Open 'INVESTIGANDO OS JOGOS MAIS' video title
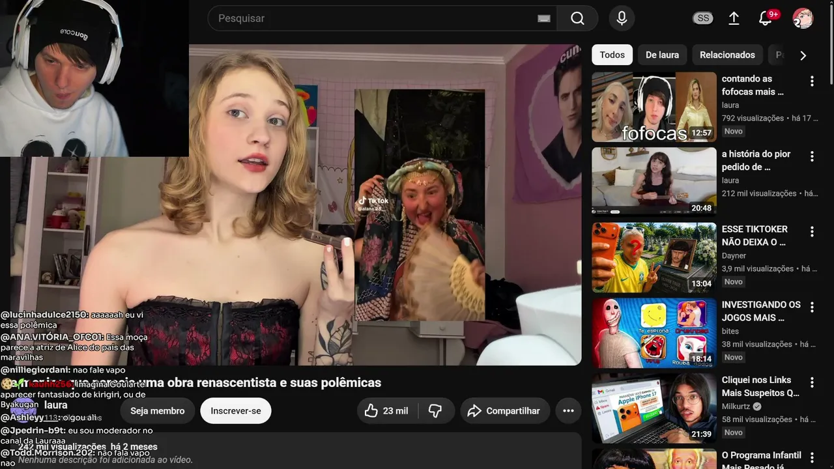Screen dimensions: 834x469 coord(761,311)
